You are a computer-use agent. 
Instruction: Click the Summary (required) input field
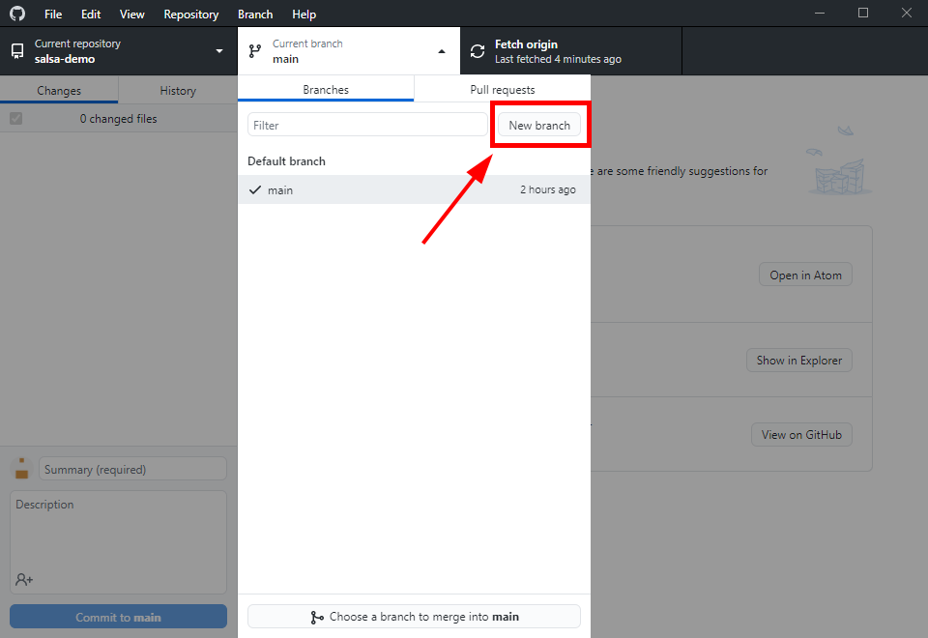point(132,469)
